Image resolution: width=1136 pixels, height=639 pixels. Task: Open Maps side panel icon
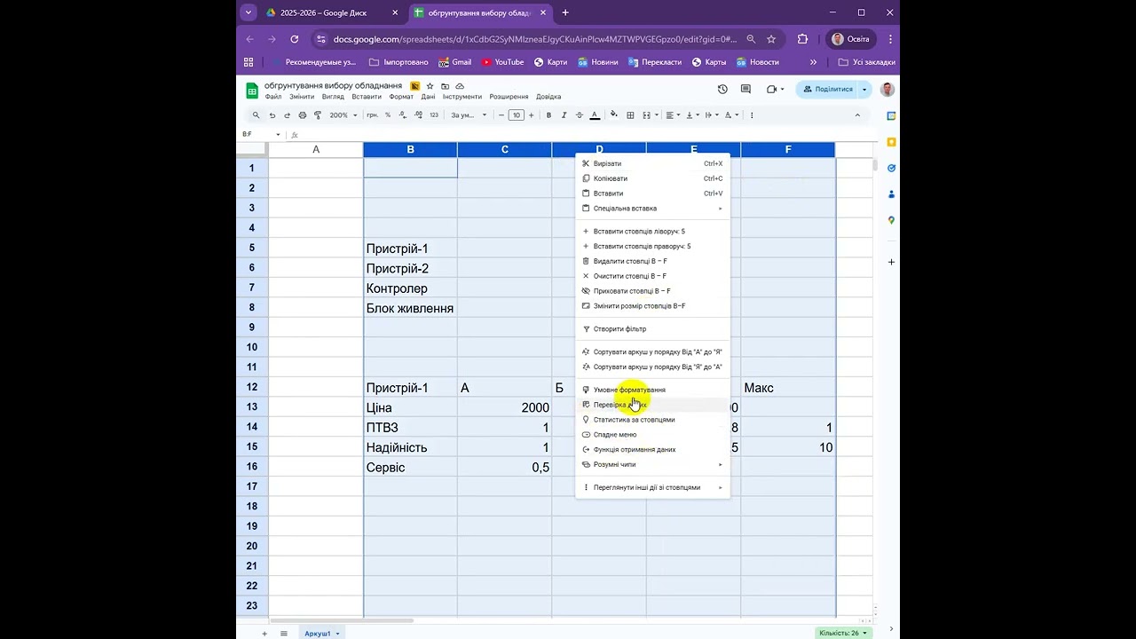click(x=891, y=220)
